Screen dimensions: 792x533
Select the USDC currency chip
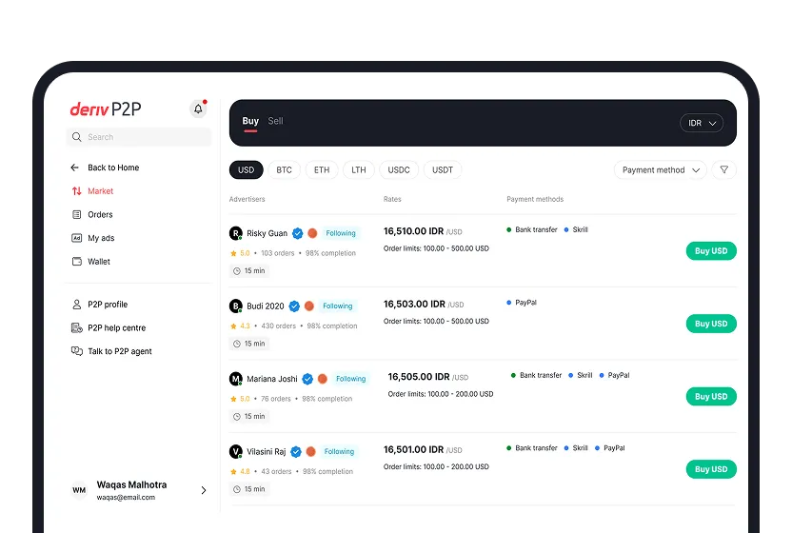coord(399,169)
